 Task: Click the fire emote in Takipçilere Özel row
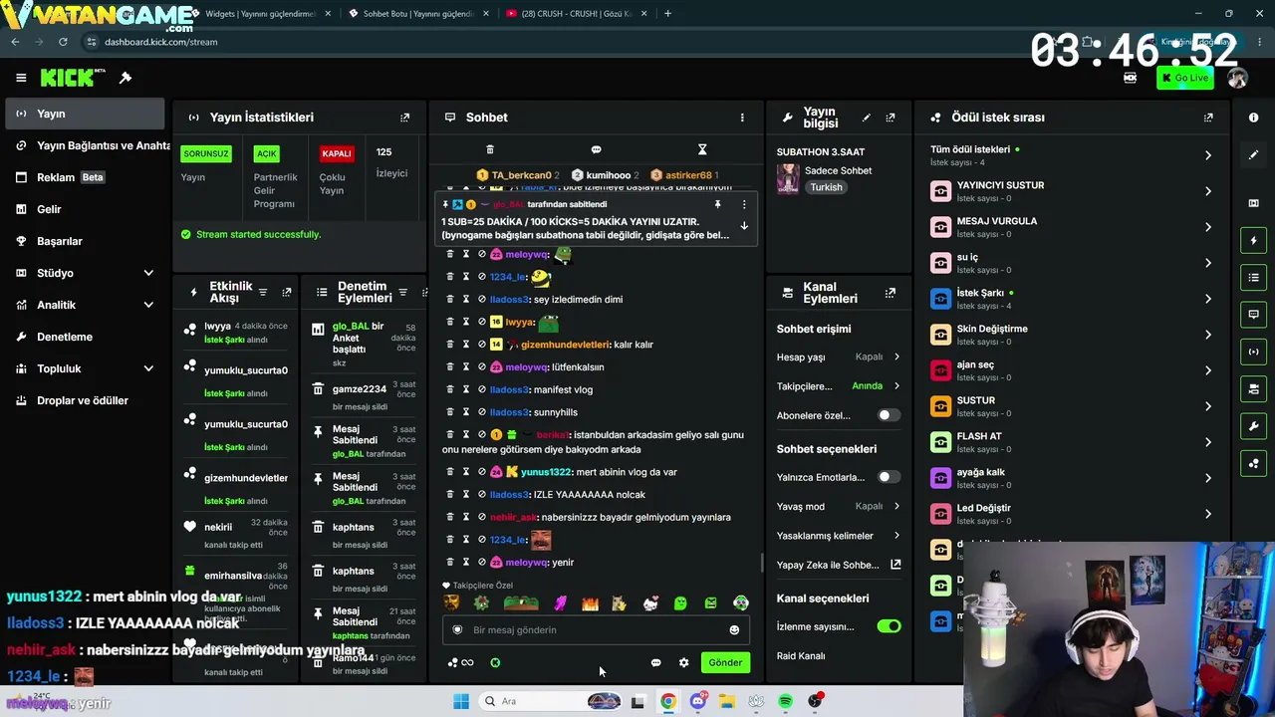pyautogui.click(x=590, y=602)
